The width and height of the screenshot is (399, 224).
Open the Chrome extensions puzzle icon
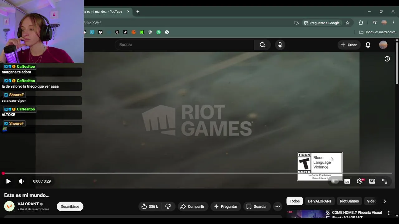[361, 23]
